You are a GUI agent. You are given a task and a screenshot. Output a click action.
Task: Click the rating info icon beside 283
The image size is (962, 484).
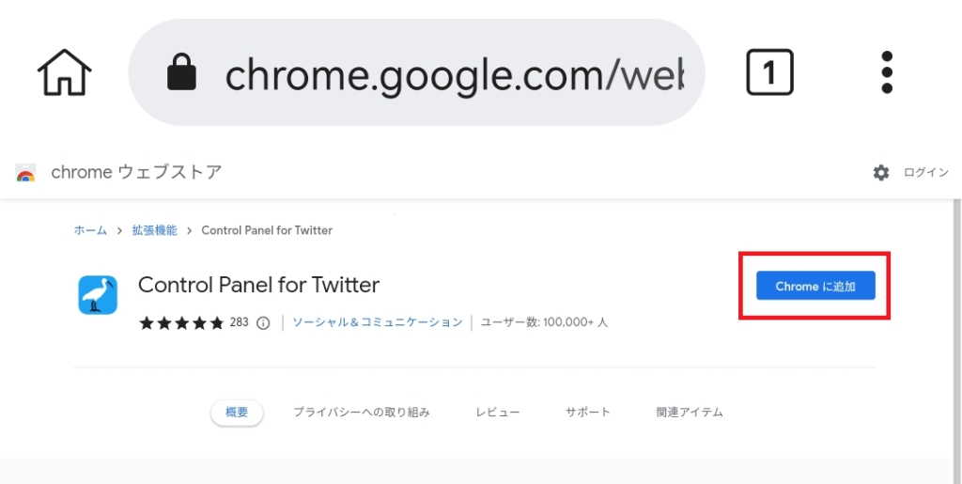[263, 322]
